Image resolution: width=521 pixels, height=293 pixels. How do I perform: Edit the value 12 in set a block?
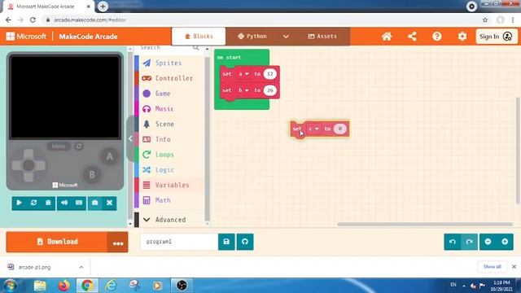pos(270,74)
